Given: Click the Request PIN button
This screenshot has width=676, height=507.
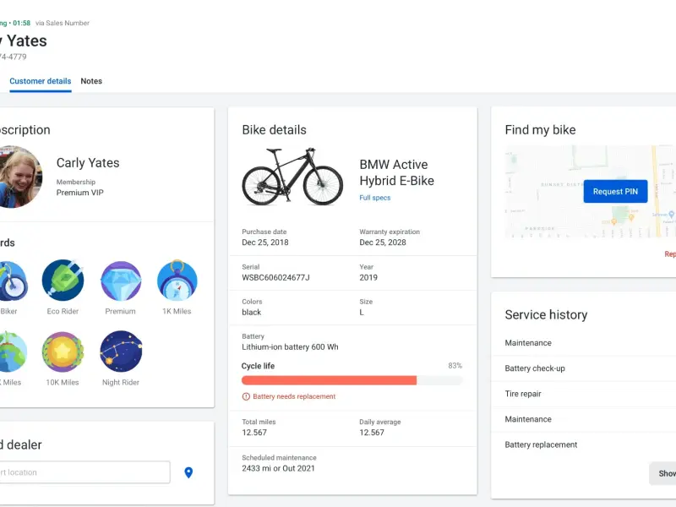Looking at the screenshot, I should 615,192.
